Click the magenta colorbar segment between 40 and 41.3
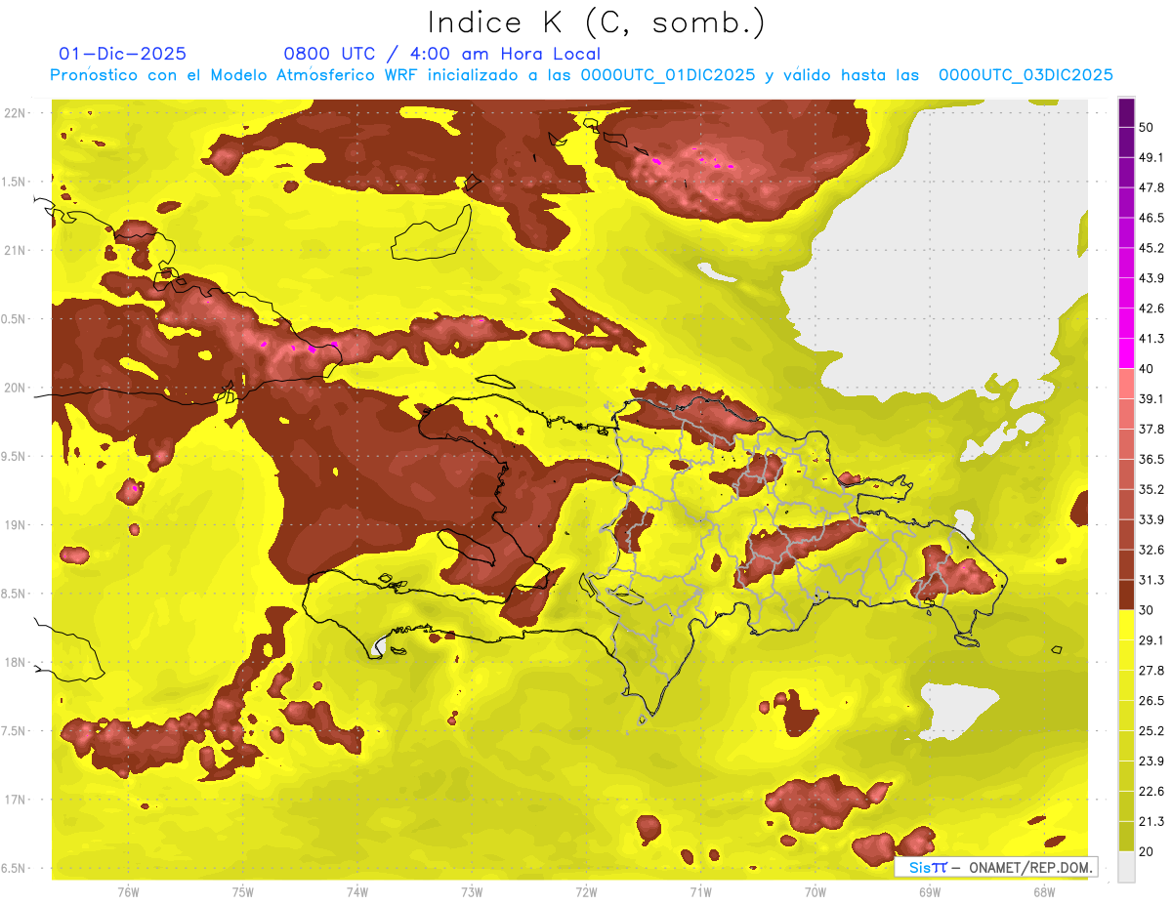 [x=1126, y=352]
